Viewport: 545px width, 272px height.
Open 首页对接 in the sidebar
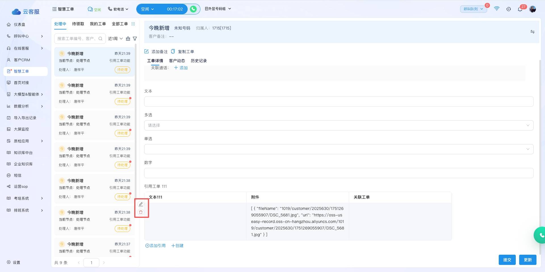click(21, 83)
